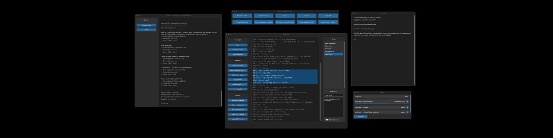
Task: Click List files in the Search window
Action: tap(146, 30)
